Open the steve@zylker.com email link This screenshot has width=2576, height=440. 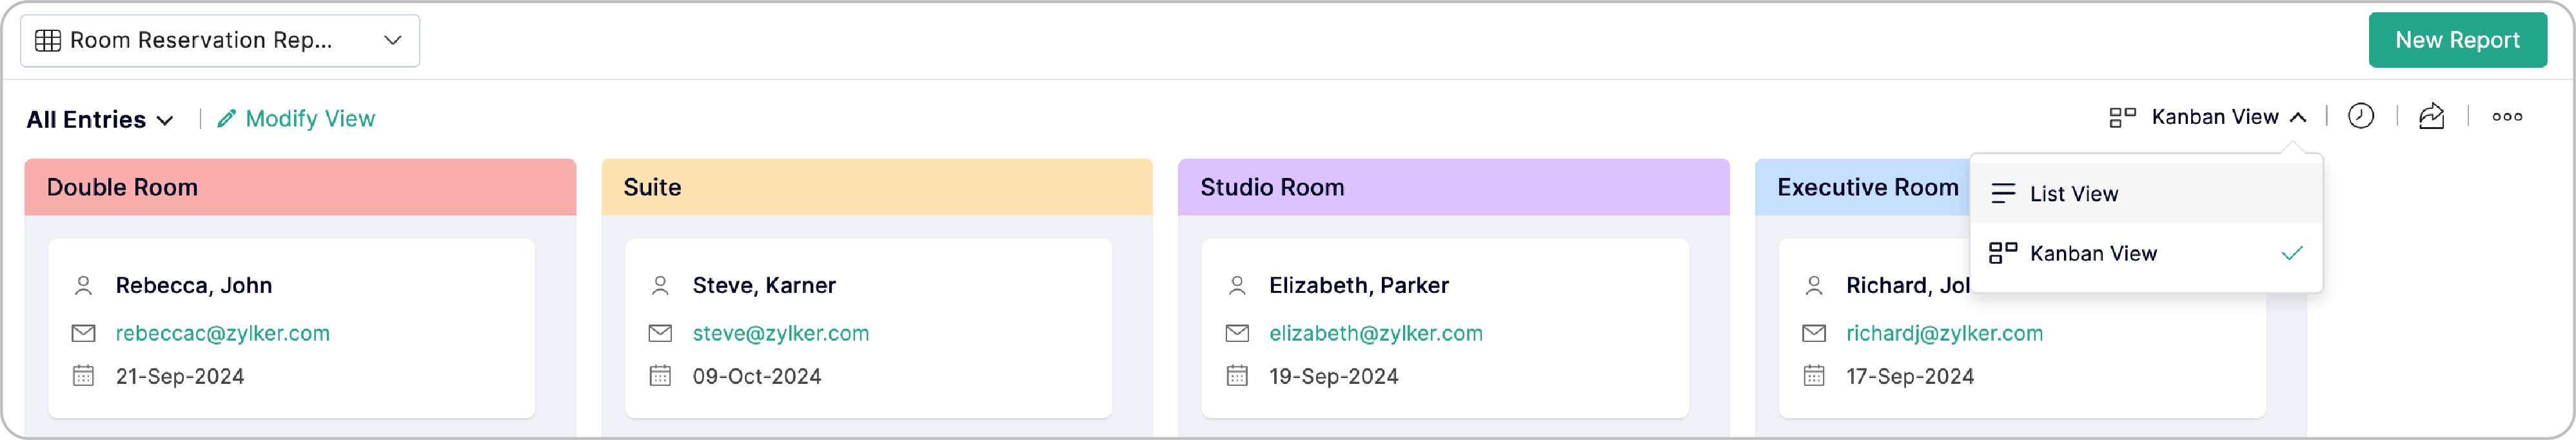780,333
